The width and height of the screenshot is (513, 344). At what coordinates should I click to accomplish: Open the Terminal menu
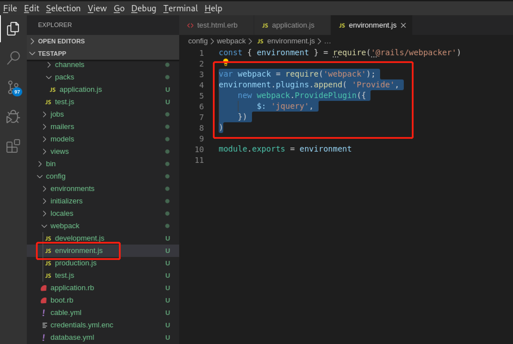[180, 8]
